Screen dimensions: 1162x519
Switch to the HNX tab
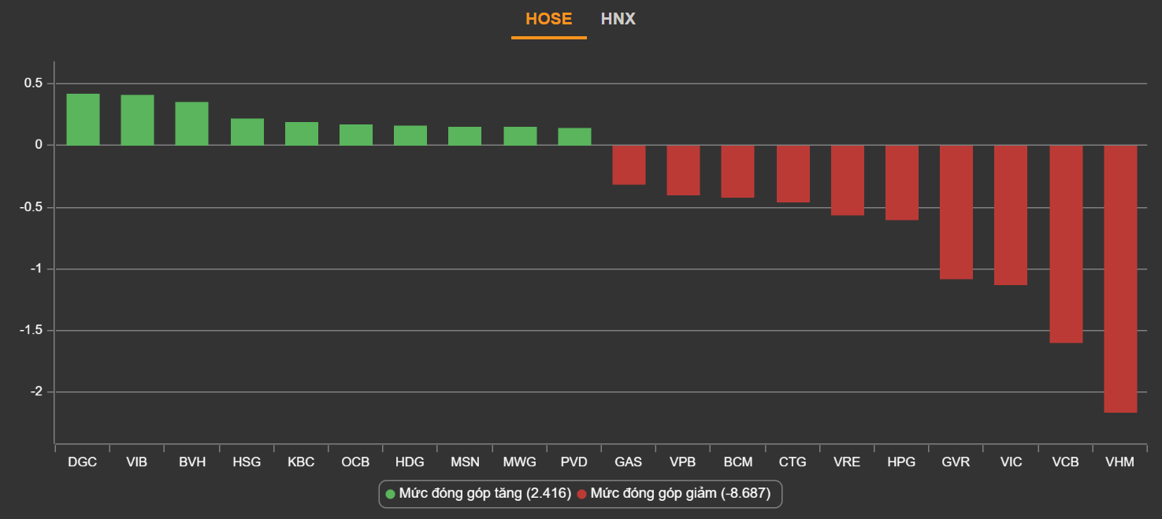pos(618,19)
